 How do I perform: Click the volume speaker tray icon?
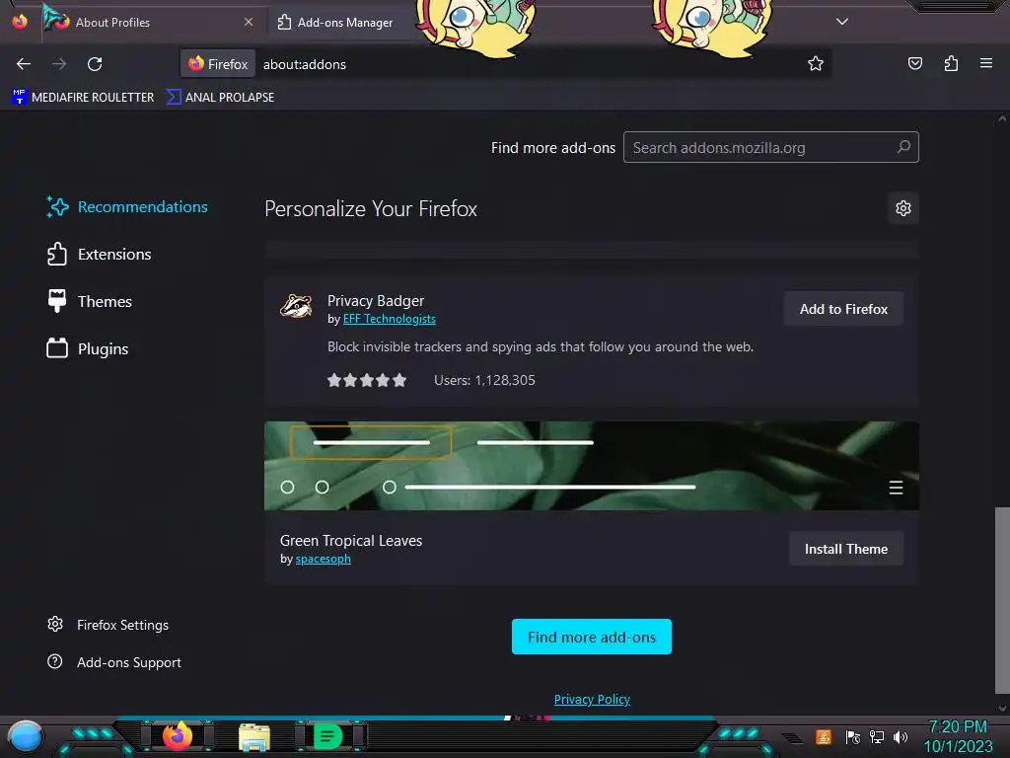(900, 736)
